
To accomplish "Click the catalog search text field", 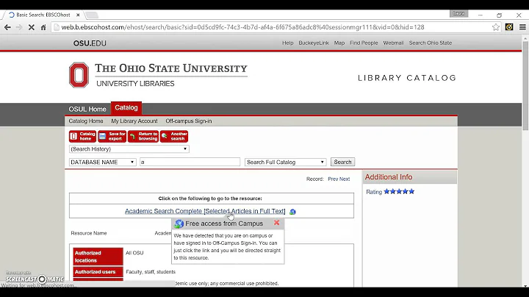I will click(190, 162).
